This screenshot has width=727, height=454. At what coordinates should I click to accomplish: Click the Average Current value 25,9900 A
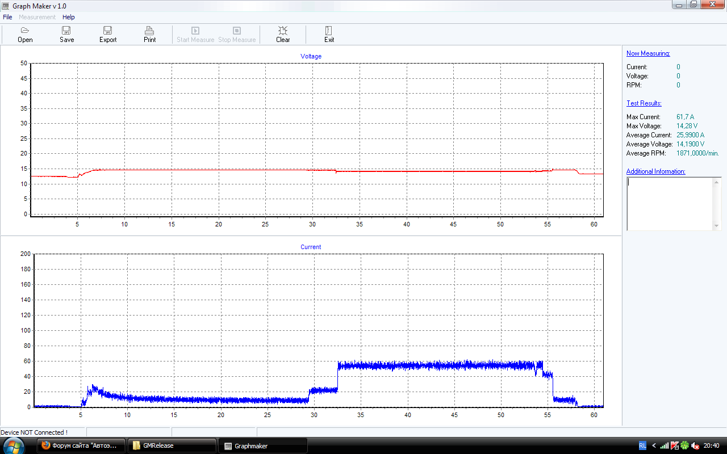(x=690, y=135)
